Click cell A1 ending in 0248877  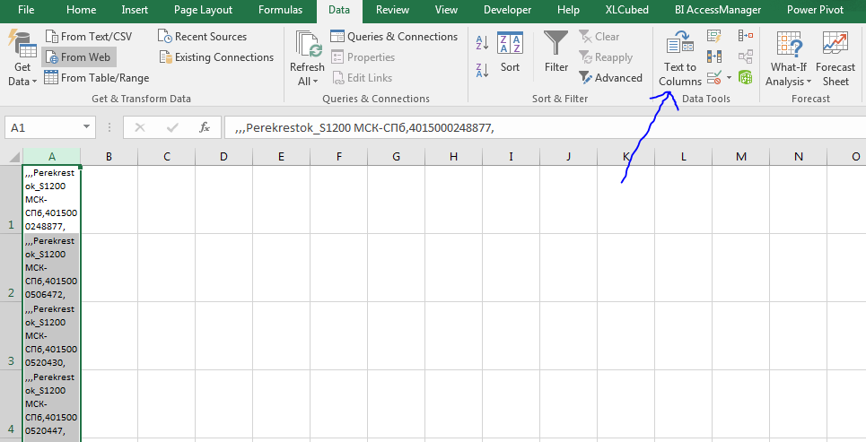(x=52, y=199)
